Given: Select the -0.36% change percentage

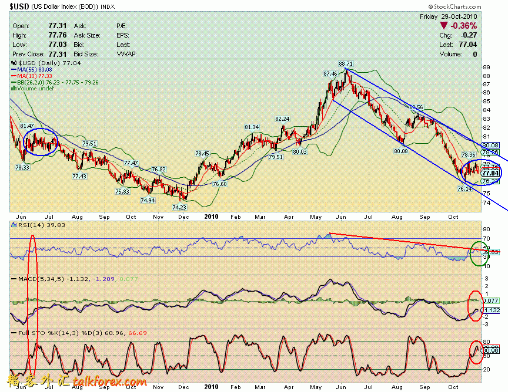Looking at the screenshot, I should pyautogui.click(x=464, y=26).
